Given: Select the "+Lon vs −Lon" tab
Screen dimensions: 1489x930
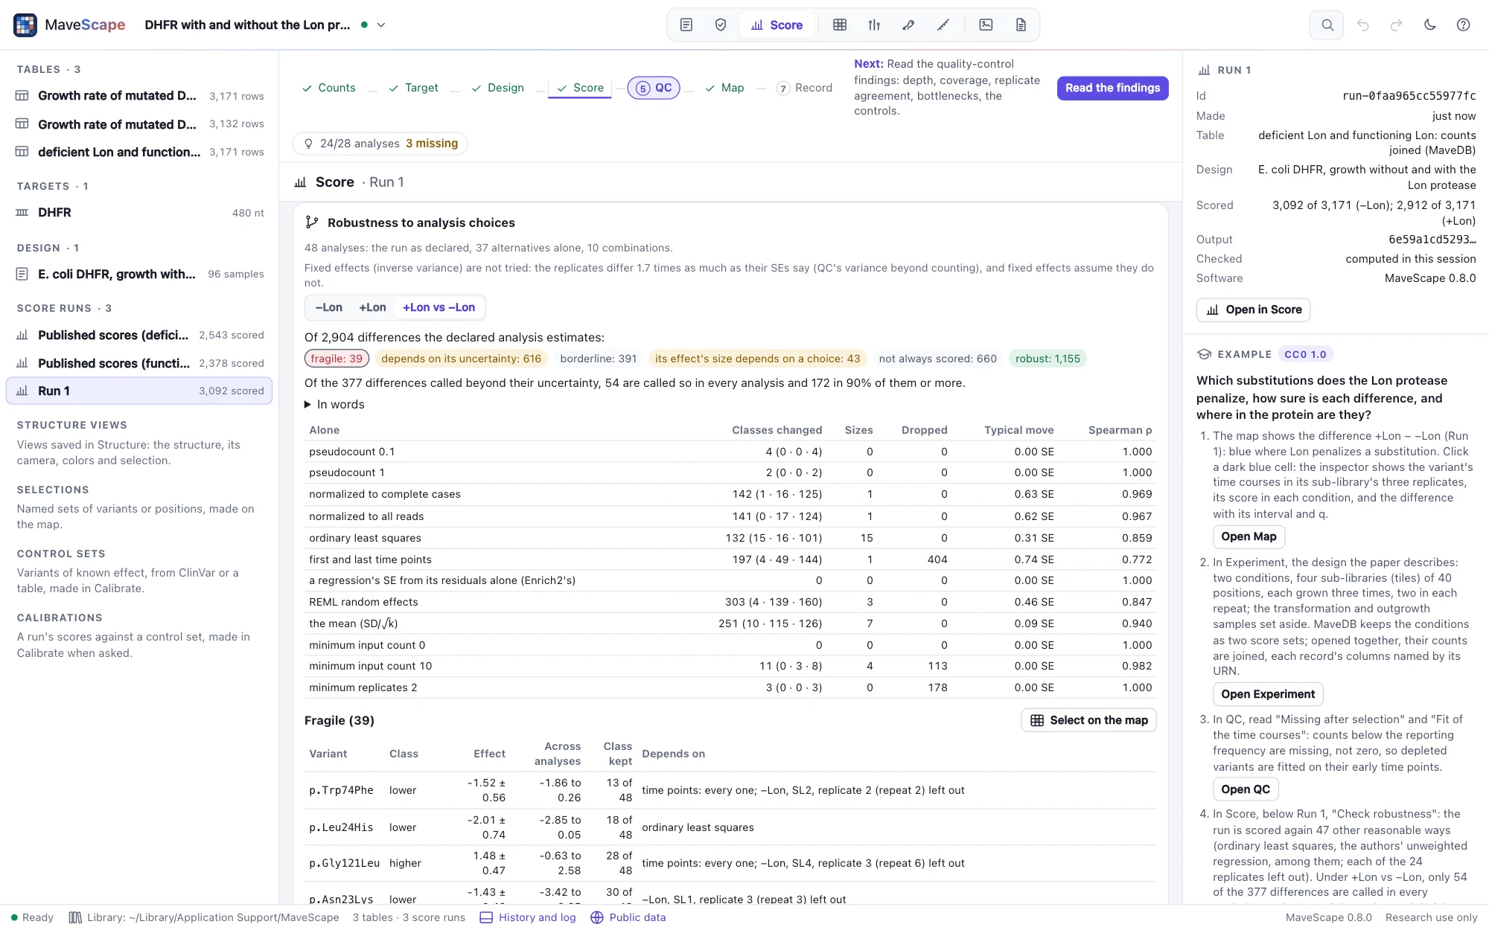Looking at the screenshot, I should tap(439, 307).
